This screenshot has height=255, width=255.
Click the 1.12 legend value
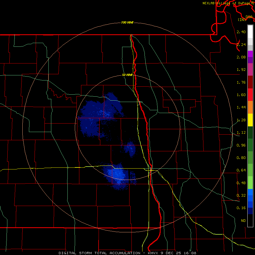(x=241, y=133)
